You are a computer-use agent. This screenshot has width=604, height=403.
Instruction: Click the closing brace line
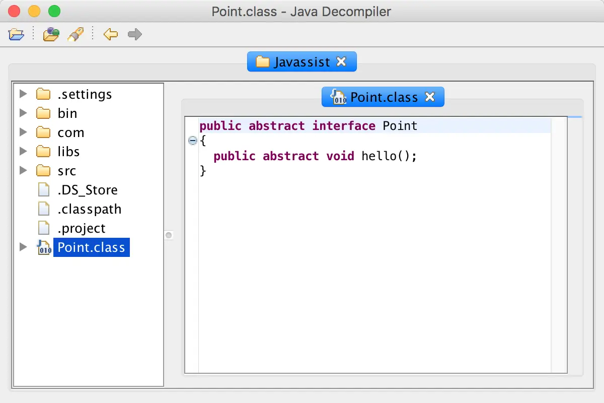(203, 171)
